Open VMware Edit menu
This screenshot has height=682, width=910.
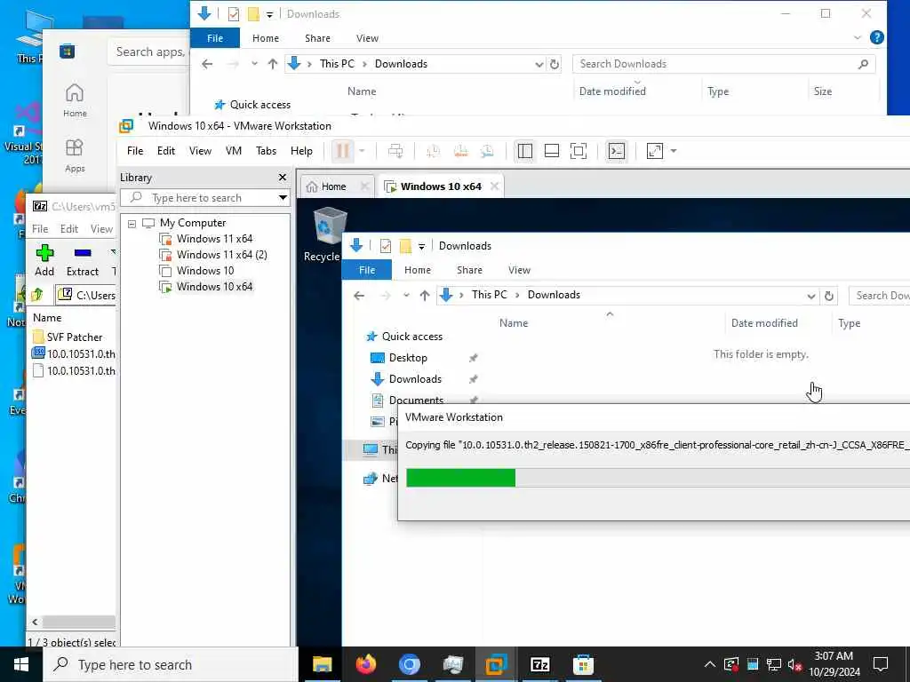click(x=166, y=151)
